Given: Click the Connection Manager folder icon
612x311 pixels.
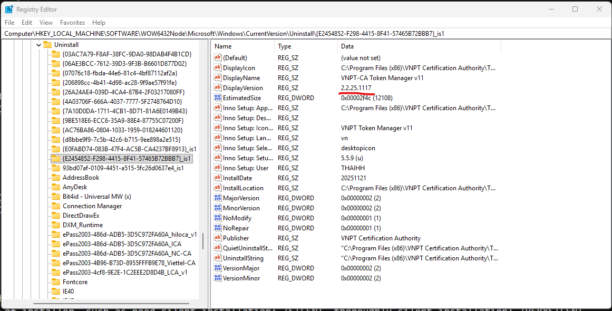Looking at the screenshot, I should coord(56,206).
